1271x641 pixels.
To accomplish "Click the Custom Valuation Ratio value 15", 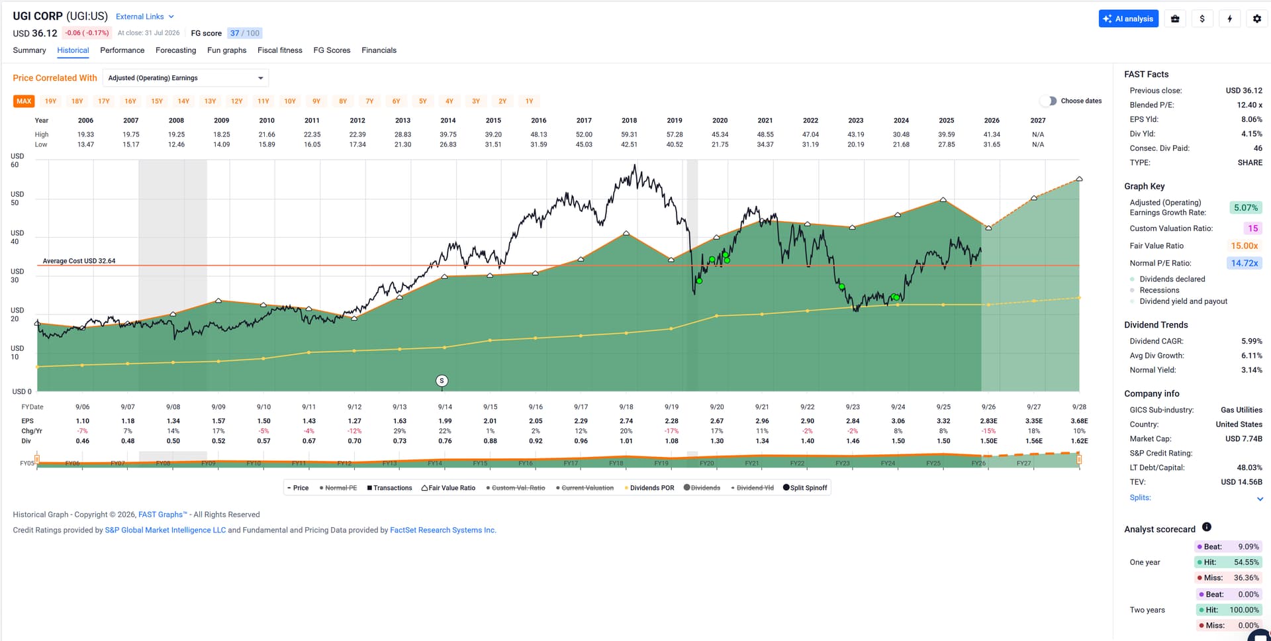I will click(1252, 228).
